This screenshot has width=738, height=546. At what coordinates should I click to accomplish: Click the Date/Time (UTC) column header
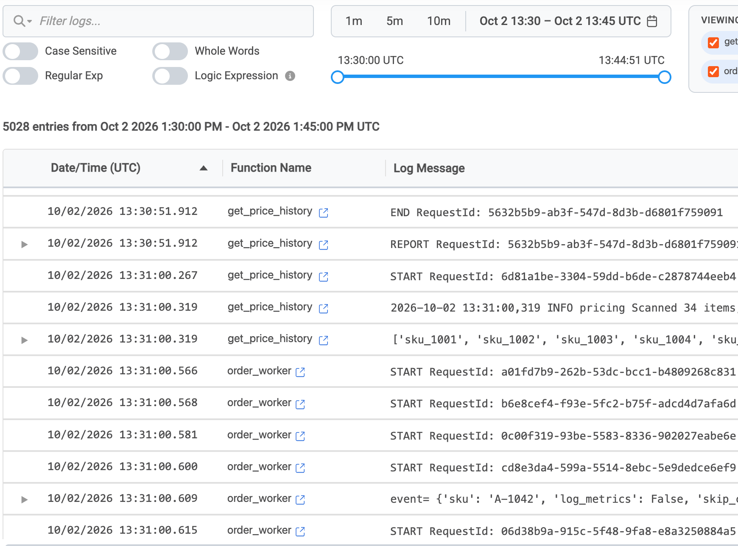[95, 168]
